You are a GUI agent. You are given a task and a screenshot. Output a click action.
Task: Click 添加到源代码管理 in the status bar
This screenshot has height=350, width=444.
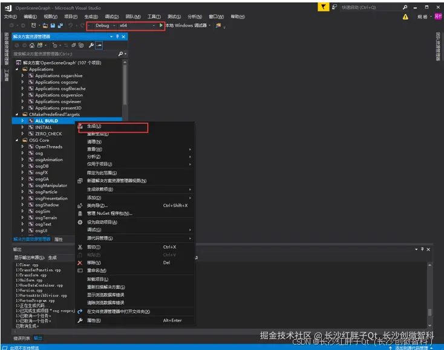411,348
